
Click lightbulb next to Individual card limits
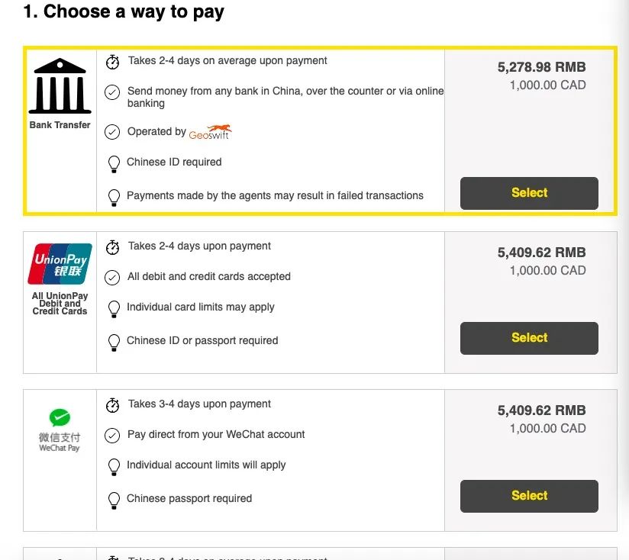click(114, 308)
